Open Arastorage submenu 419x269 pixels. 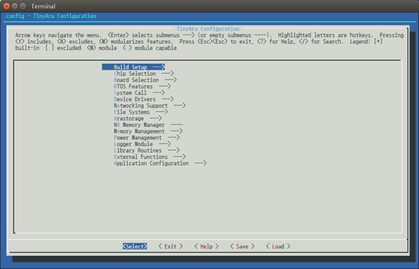point(130,118)
